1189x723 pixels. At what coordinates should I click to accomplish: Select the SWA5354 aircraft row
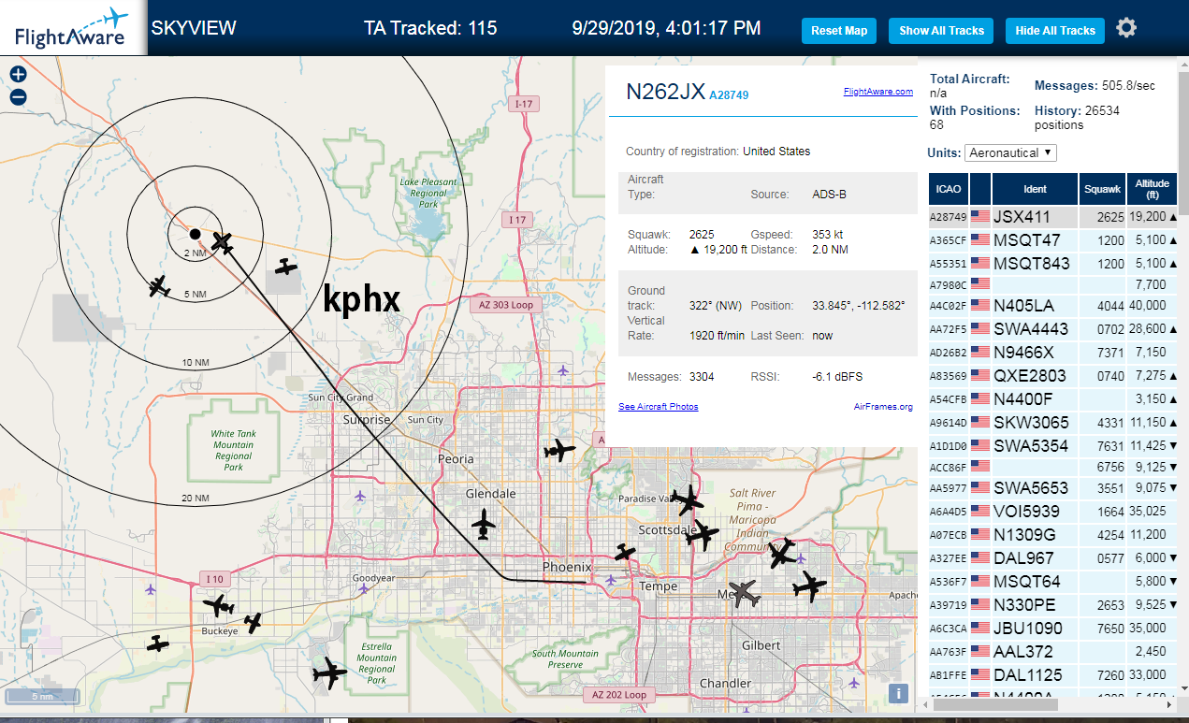point(1052,445)
